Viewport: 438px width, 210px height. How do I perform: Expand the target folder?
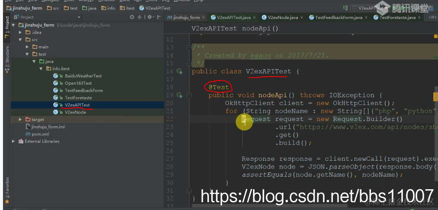pos(20,119)
